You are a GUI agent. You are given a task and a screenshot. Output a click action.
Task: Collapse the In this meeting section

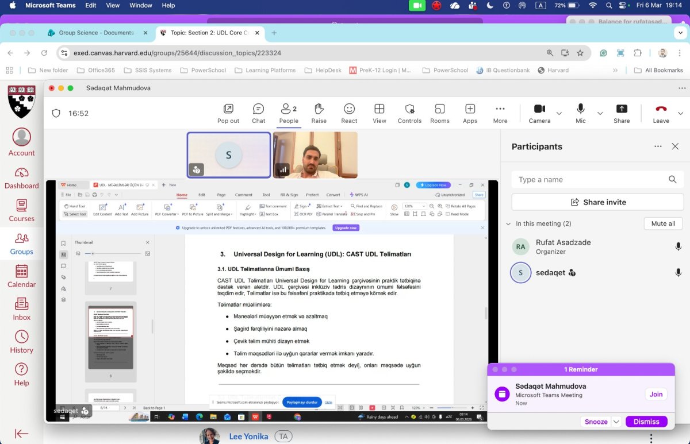click(x=508, y=224)
